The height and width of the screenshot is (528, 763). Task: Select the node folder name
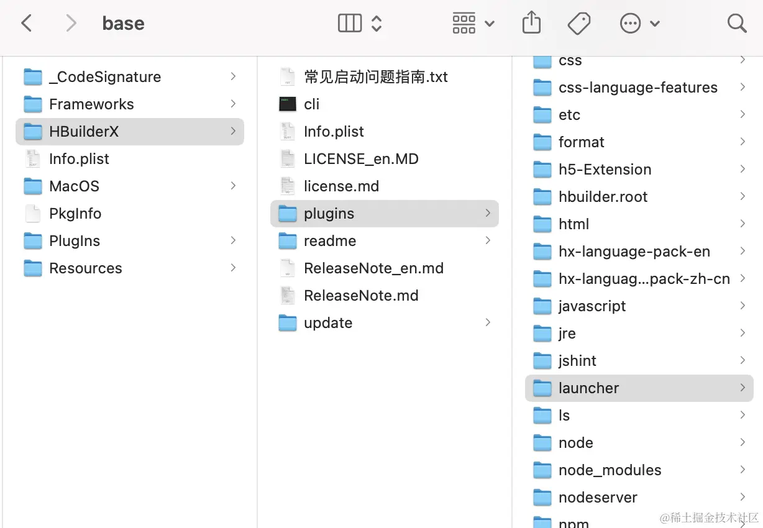point(576,443)
